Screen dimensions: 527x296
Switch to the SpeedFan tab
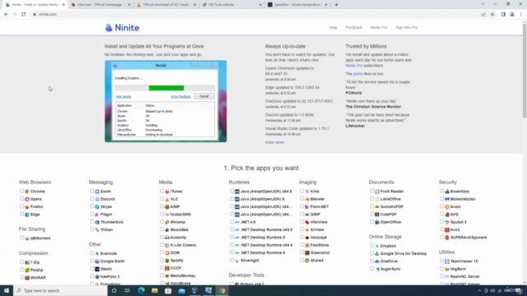point(297,5)
